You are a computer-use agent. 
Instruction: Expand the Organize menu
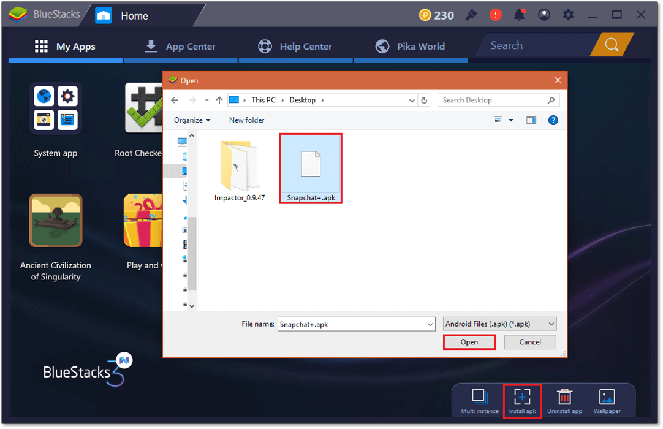pyautogui.click(x=192, y=120)
